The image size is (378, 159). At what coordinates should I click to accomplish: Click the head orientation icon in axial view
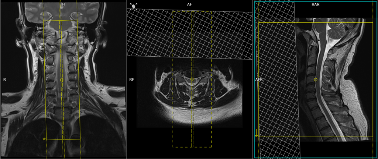pos(133,7)
